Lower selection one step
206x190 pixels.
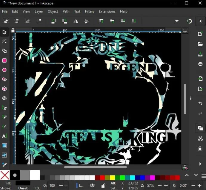point(123,21)
